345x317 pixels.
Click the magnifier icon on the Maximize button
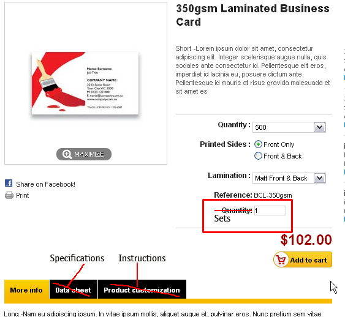67,154
